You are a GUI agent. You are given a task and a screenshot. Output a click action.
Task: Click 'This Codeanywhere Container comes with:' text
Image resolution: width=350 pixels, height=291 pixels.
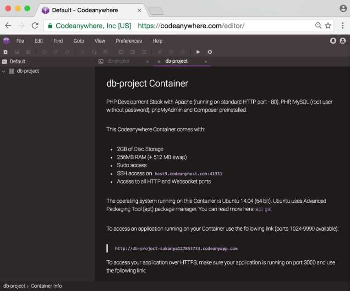156,129
